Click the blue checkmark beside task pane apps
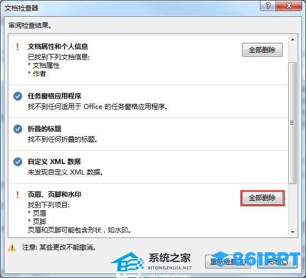Image resolution: width=306 pixels, height=278 pixels. click(x=18, y=96)
